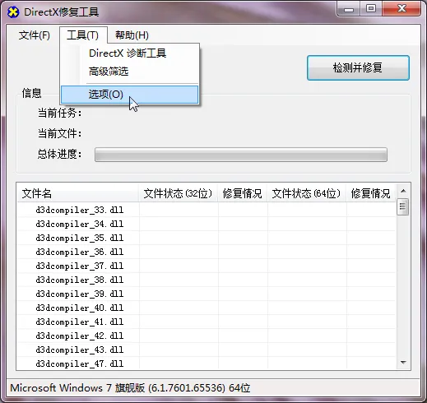Click the DirectX repair tool title icon
The image size is (427, 403).
(13, 12)
